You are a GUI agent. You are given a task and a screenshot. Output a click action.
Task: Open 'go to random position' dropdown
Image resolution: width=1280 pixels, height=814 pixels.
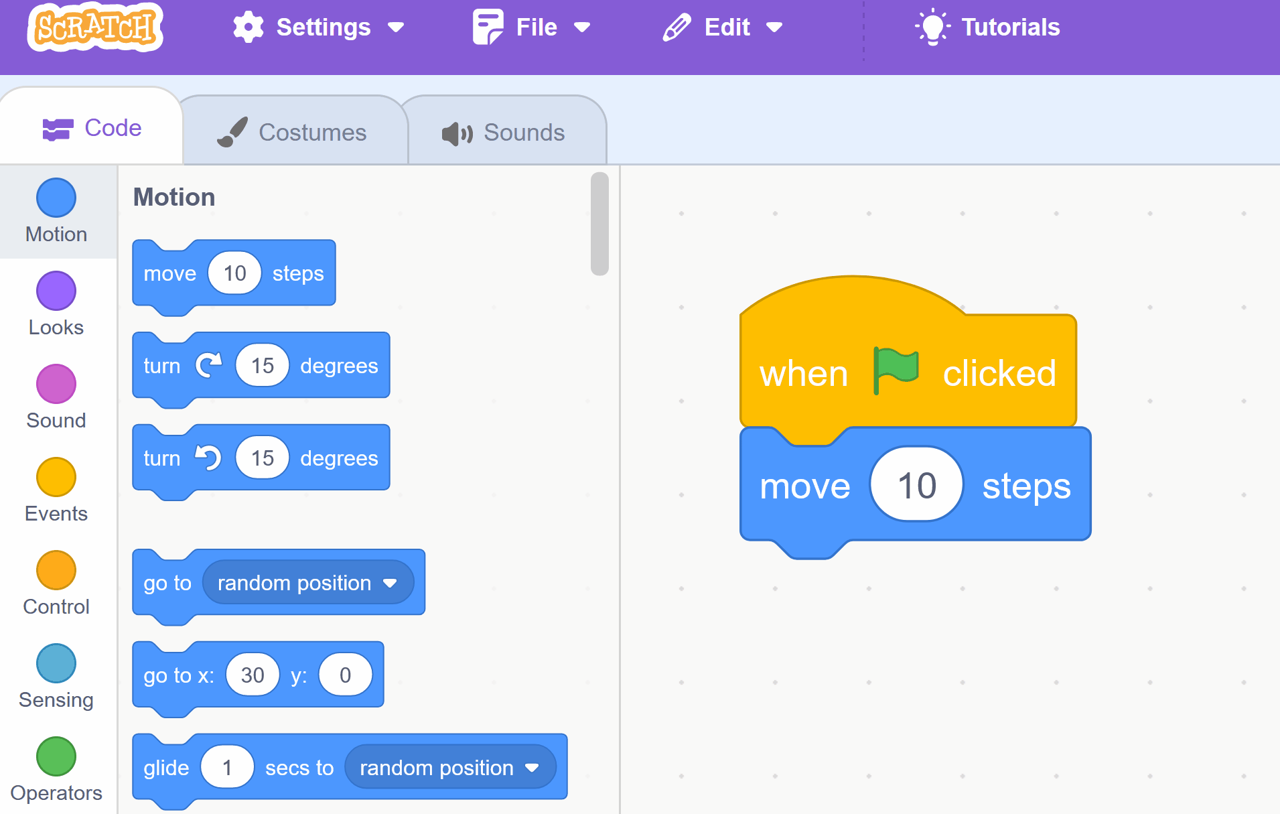tap(390, 583)
